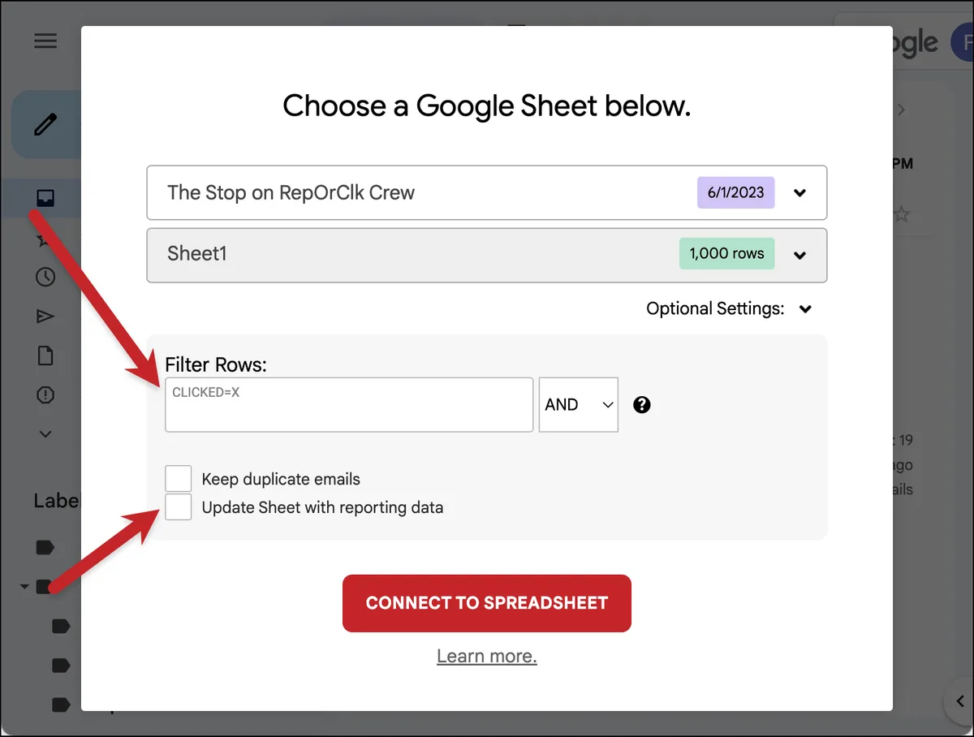974x737 pixels.
Task: Open the Inbox icon in sidebar
Action: coord(45,197)
